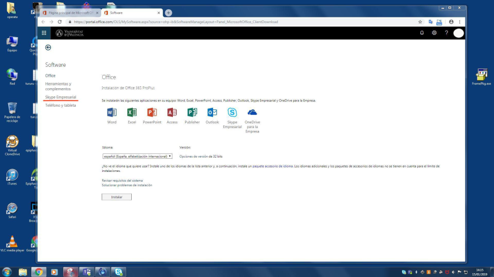This screenshot has width=494, height=277.
Task: Click the Publisher application icon
Action: [192, 112]
